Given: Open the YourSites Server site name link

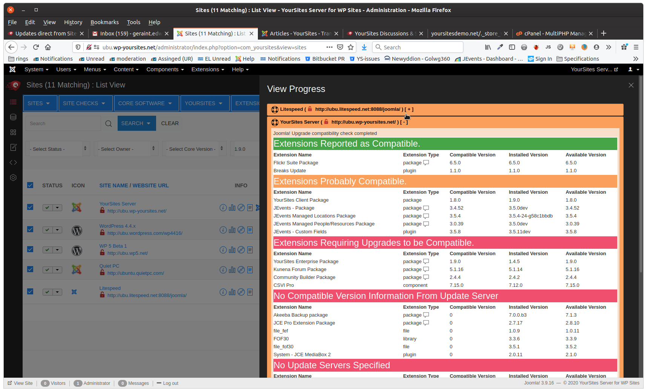Looking at the screenshot, I should coord(118,204).
